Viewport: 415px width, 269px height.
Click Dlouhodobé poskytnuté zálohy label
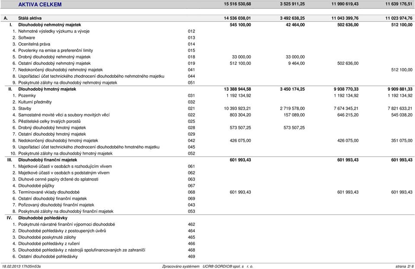pos(47,237)
